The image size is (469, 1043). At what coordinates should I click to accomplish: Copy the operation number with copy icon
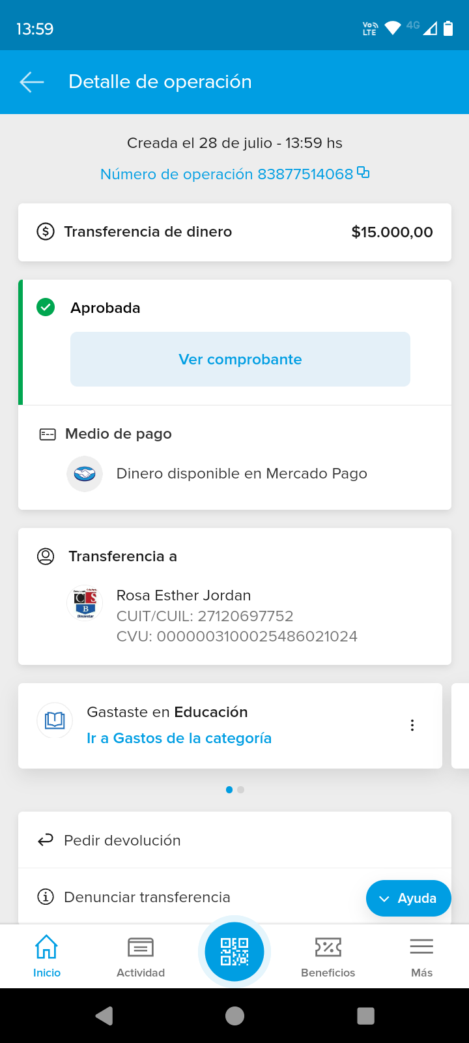(363, 173)
